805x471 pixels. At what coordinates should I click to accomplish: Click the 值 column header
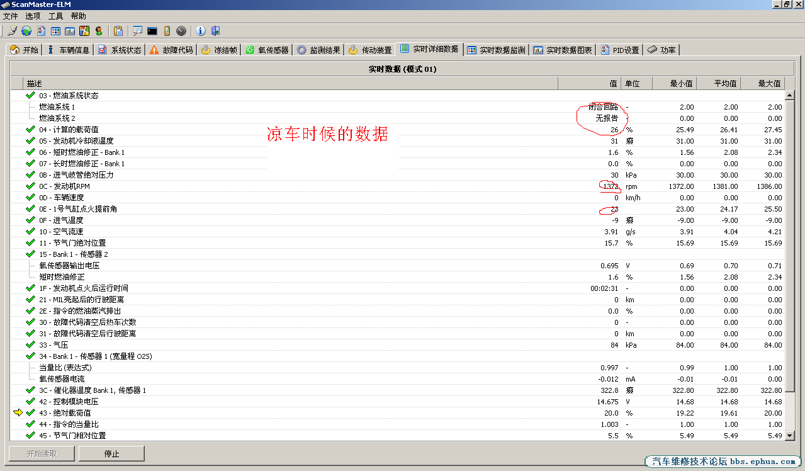coord(589,83)
